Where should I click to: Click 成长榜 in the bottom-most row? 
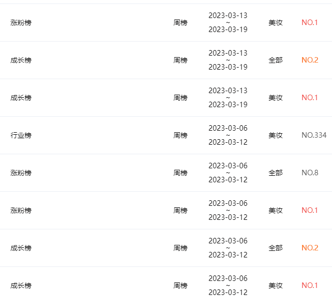(x=21, y=285)
